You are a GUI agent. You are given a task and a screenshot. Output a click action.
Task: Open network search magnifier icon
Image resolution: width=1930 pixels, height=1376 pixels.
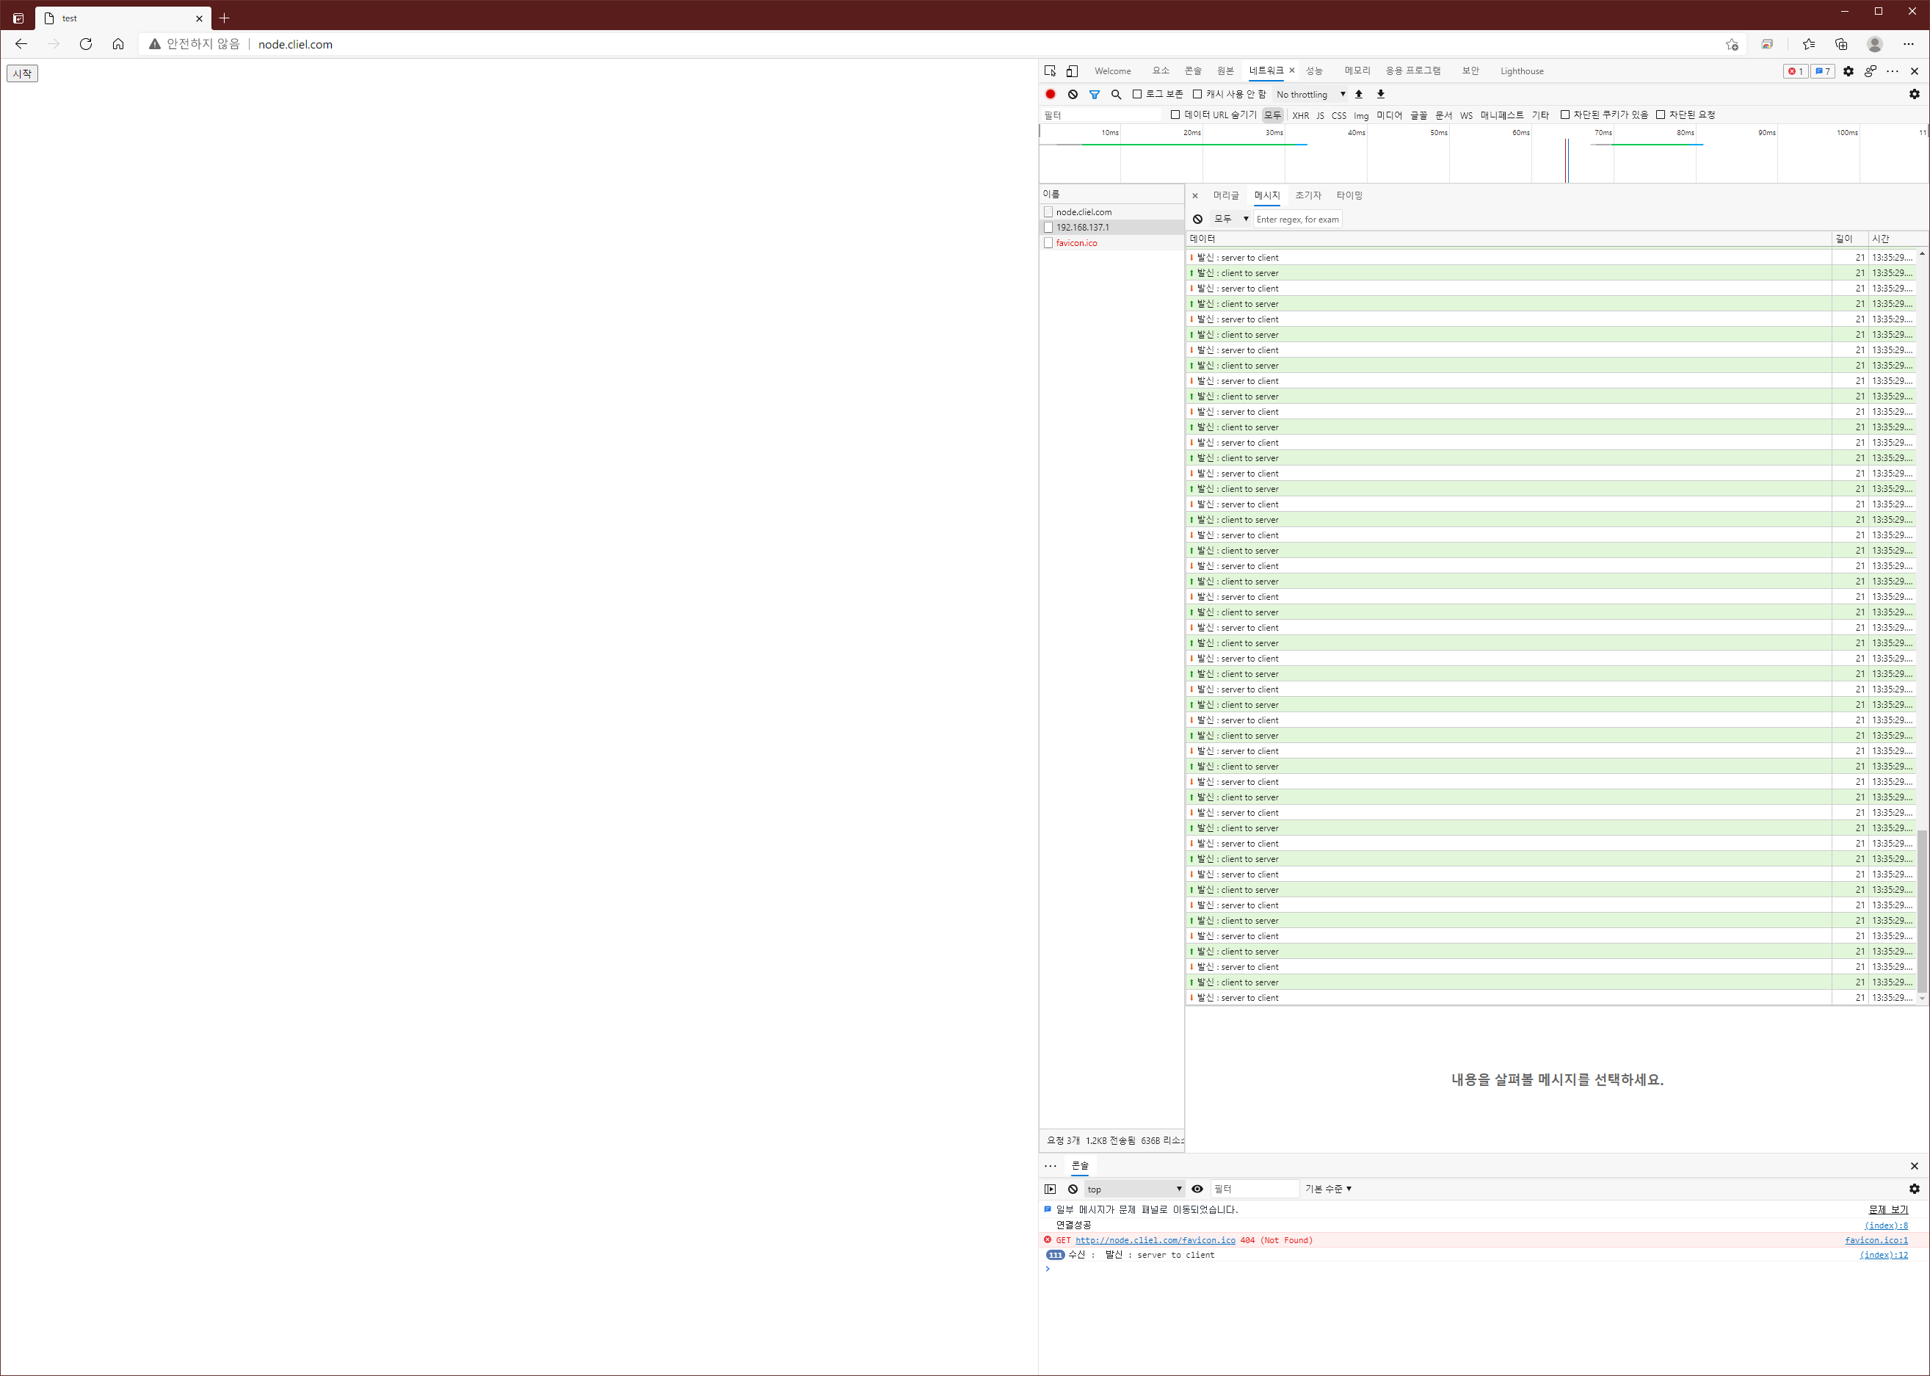pos(1116,94)
